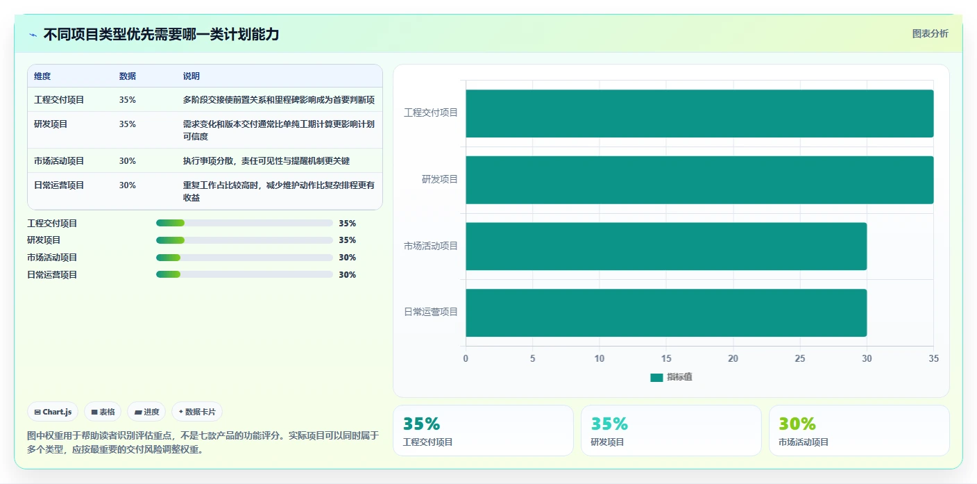
Task: Click the 日常运营项目 y-axis label on chart
Action: click(431, 312)
